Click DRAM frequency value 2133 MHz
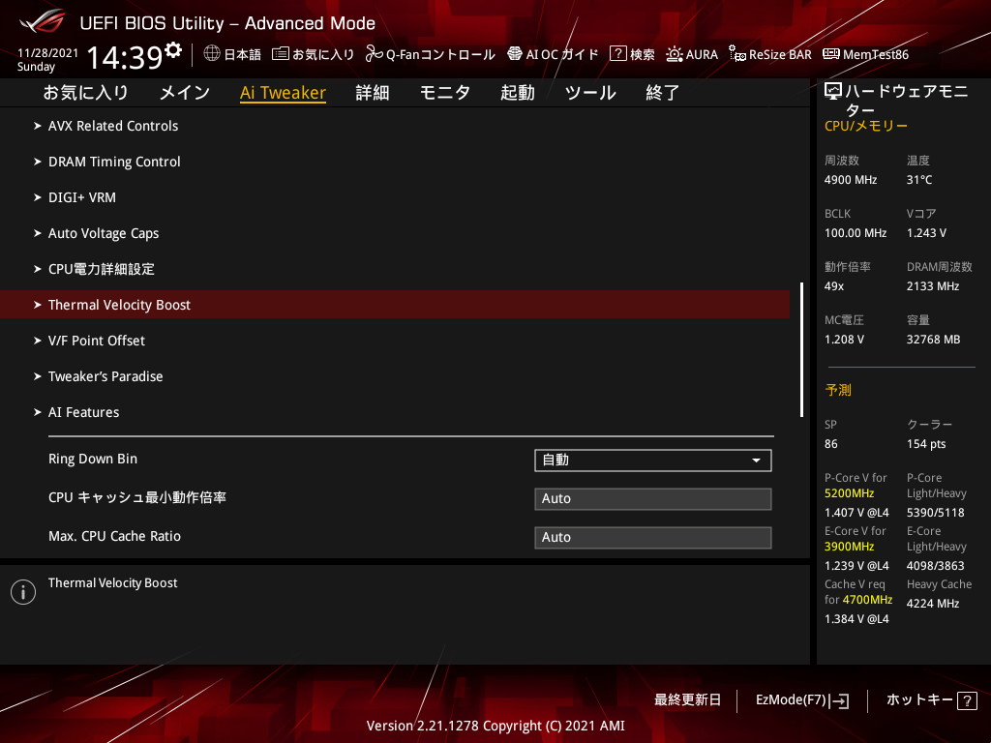991x743 pixels. (x=932, y=286)
